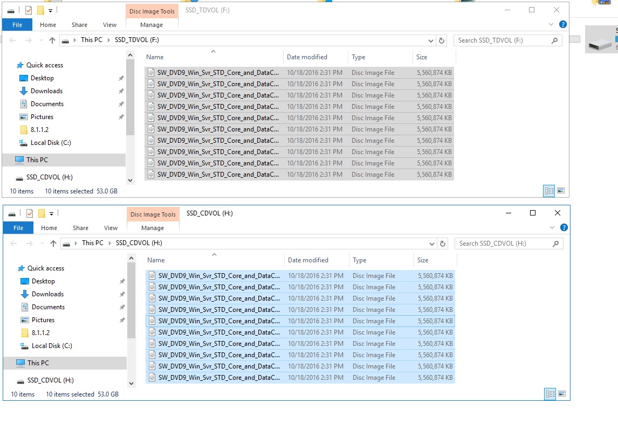Click the Refresh icon beside the F: address bar
This screenshot has height=431, width=618.
pyautogui.click(x=442, y=40)
